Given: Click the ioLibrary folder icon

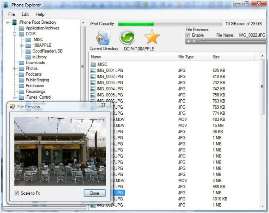Looking at the screenshot, I should point(28,57).
